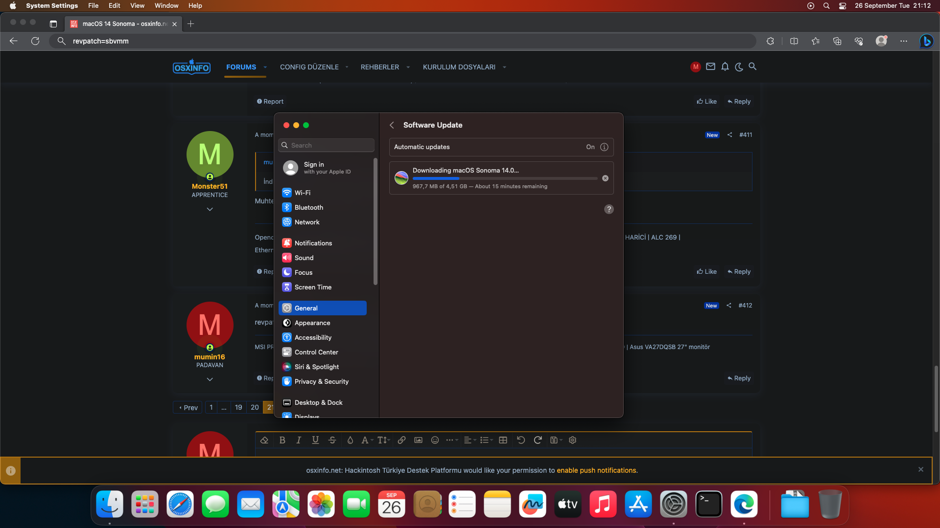
Task: Select Wi-Fi in System Settings sidebar
Action: click(x=302, y=193)
